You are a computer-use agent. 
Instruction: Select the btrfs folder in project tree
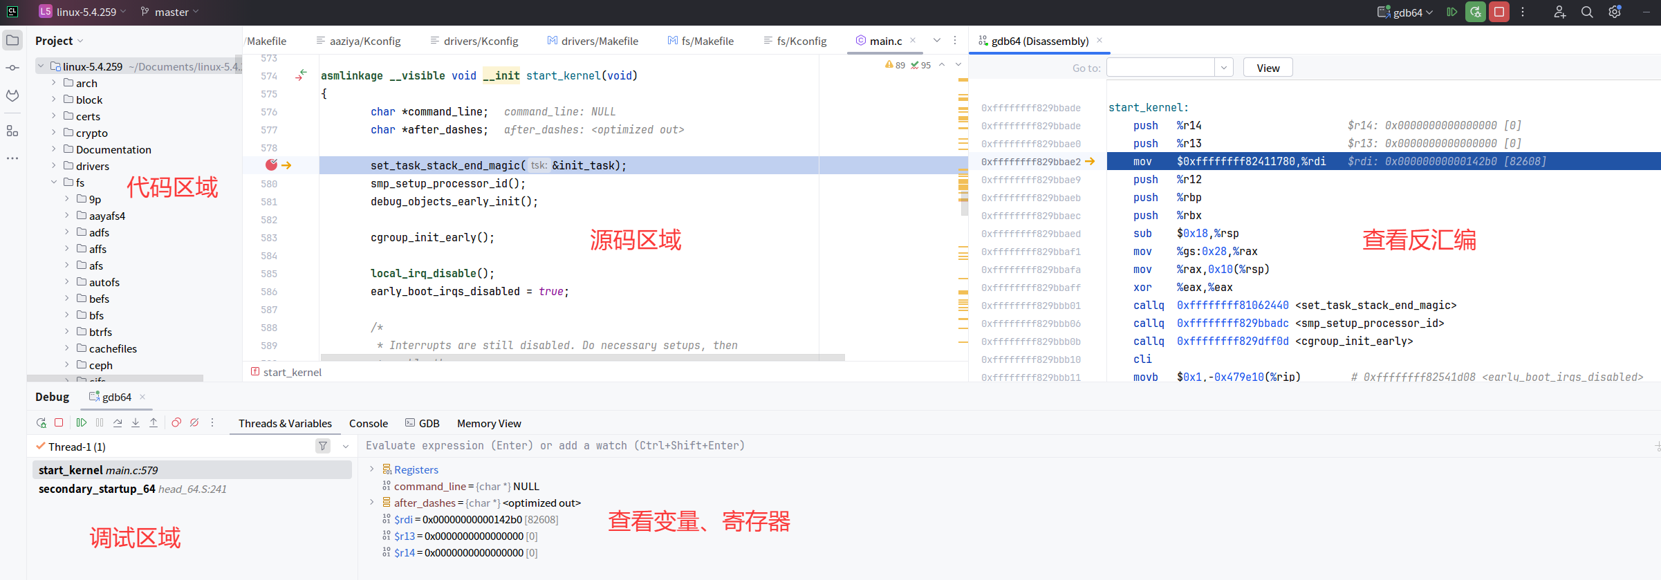(100, 332)
